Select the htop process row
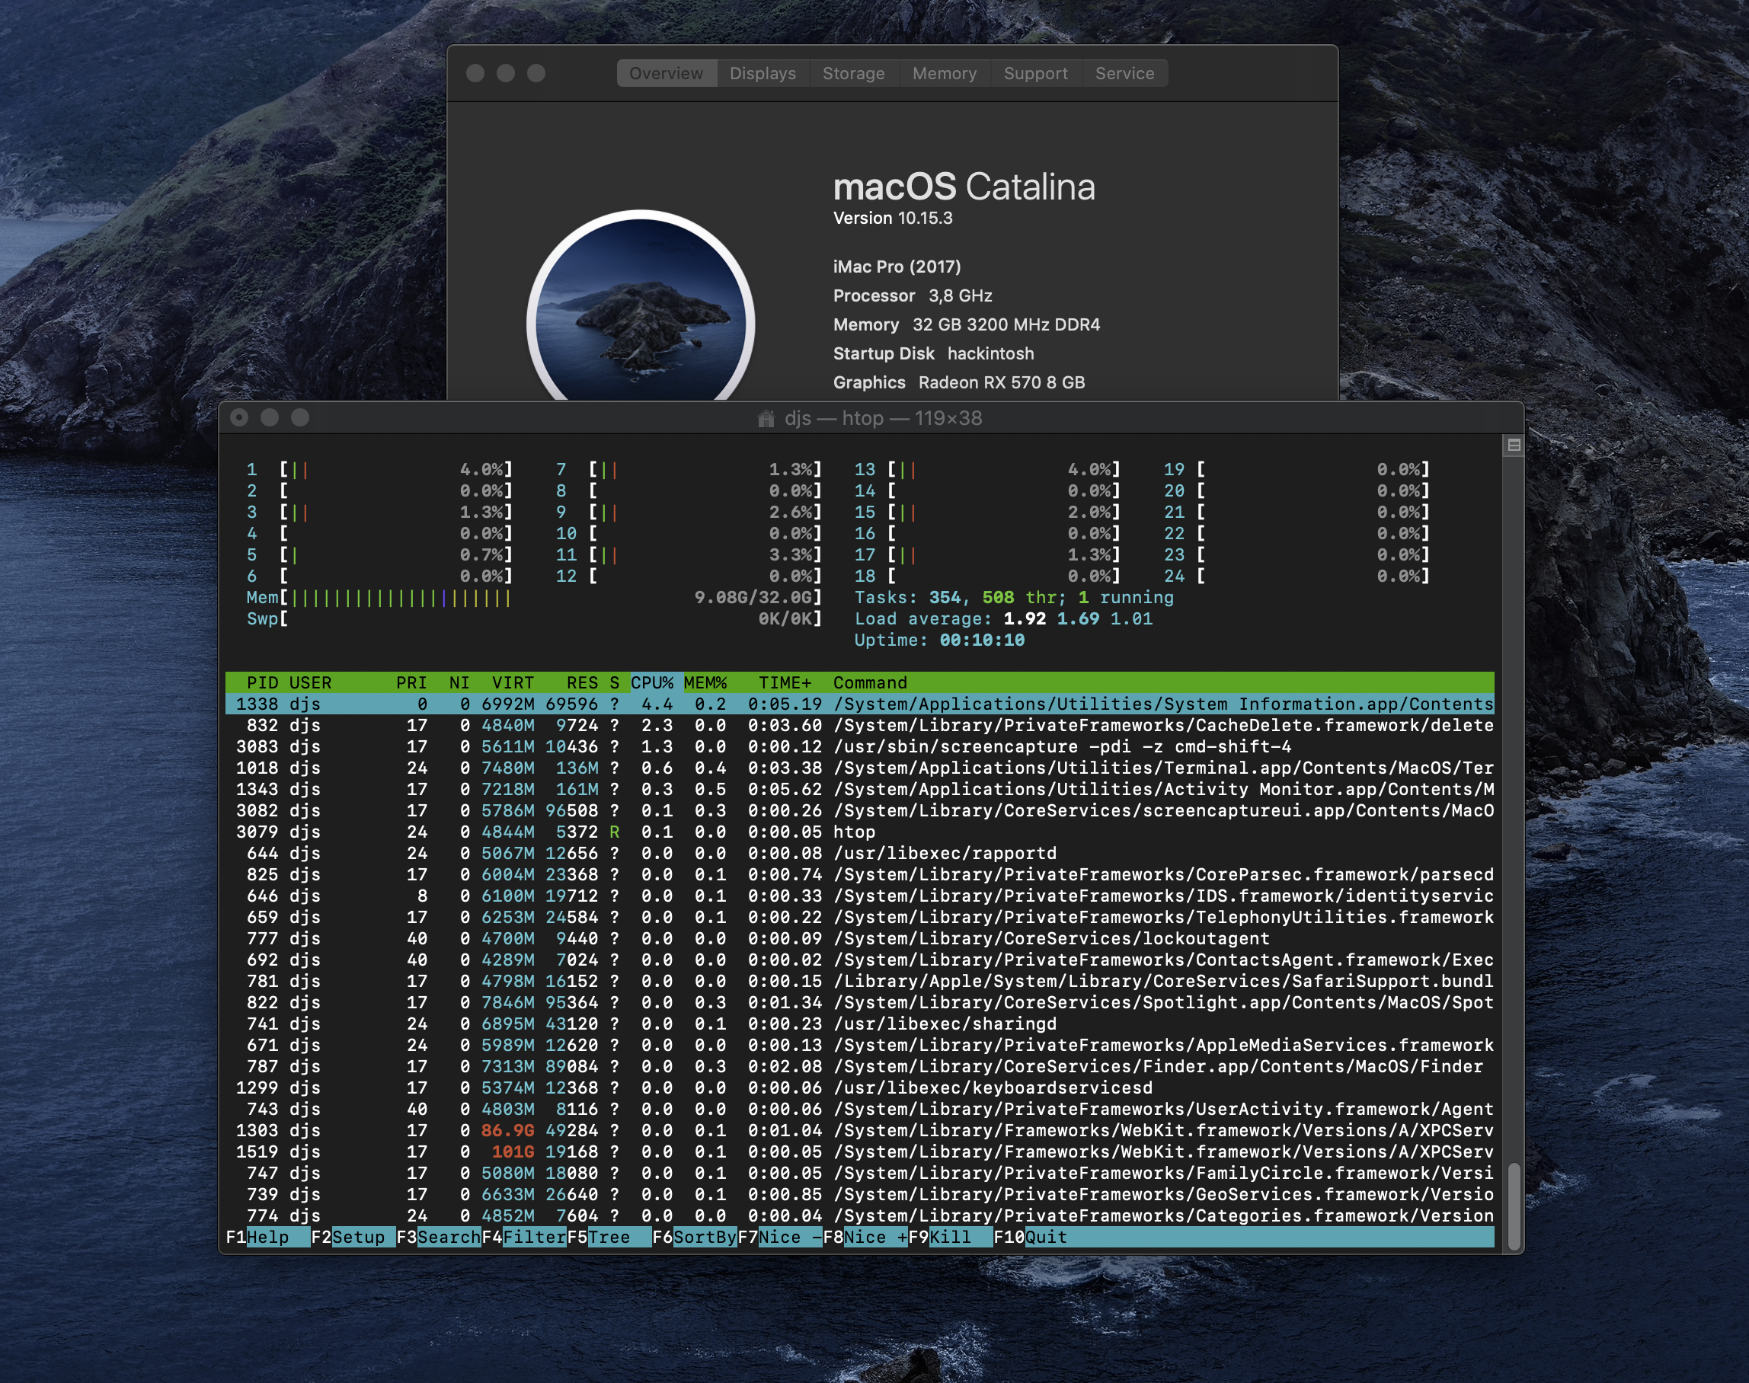 click(x=860, y=832)
